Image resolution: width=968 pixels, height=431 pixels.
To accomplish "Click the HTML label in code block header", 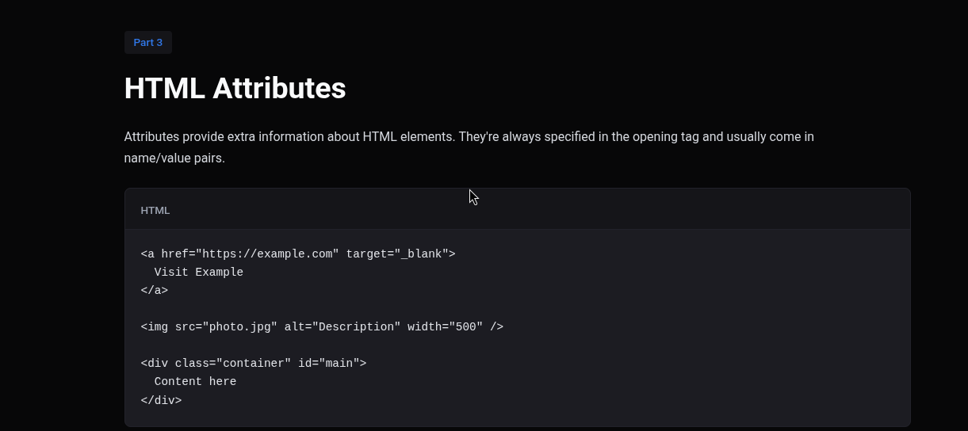I will pyautogui.click(x=155, y=211).
